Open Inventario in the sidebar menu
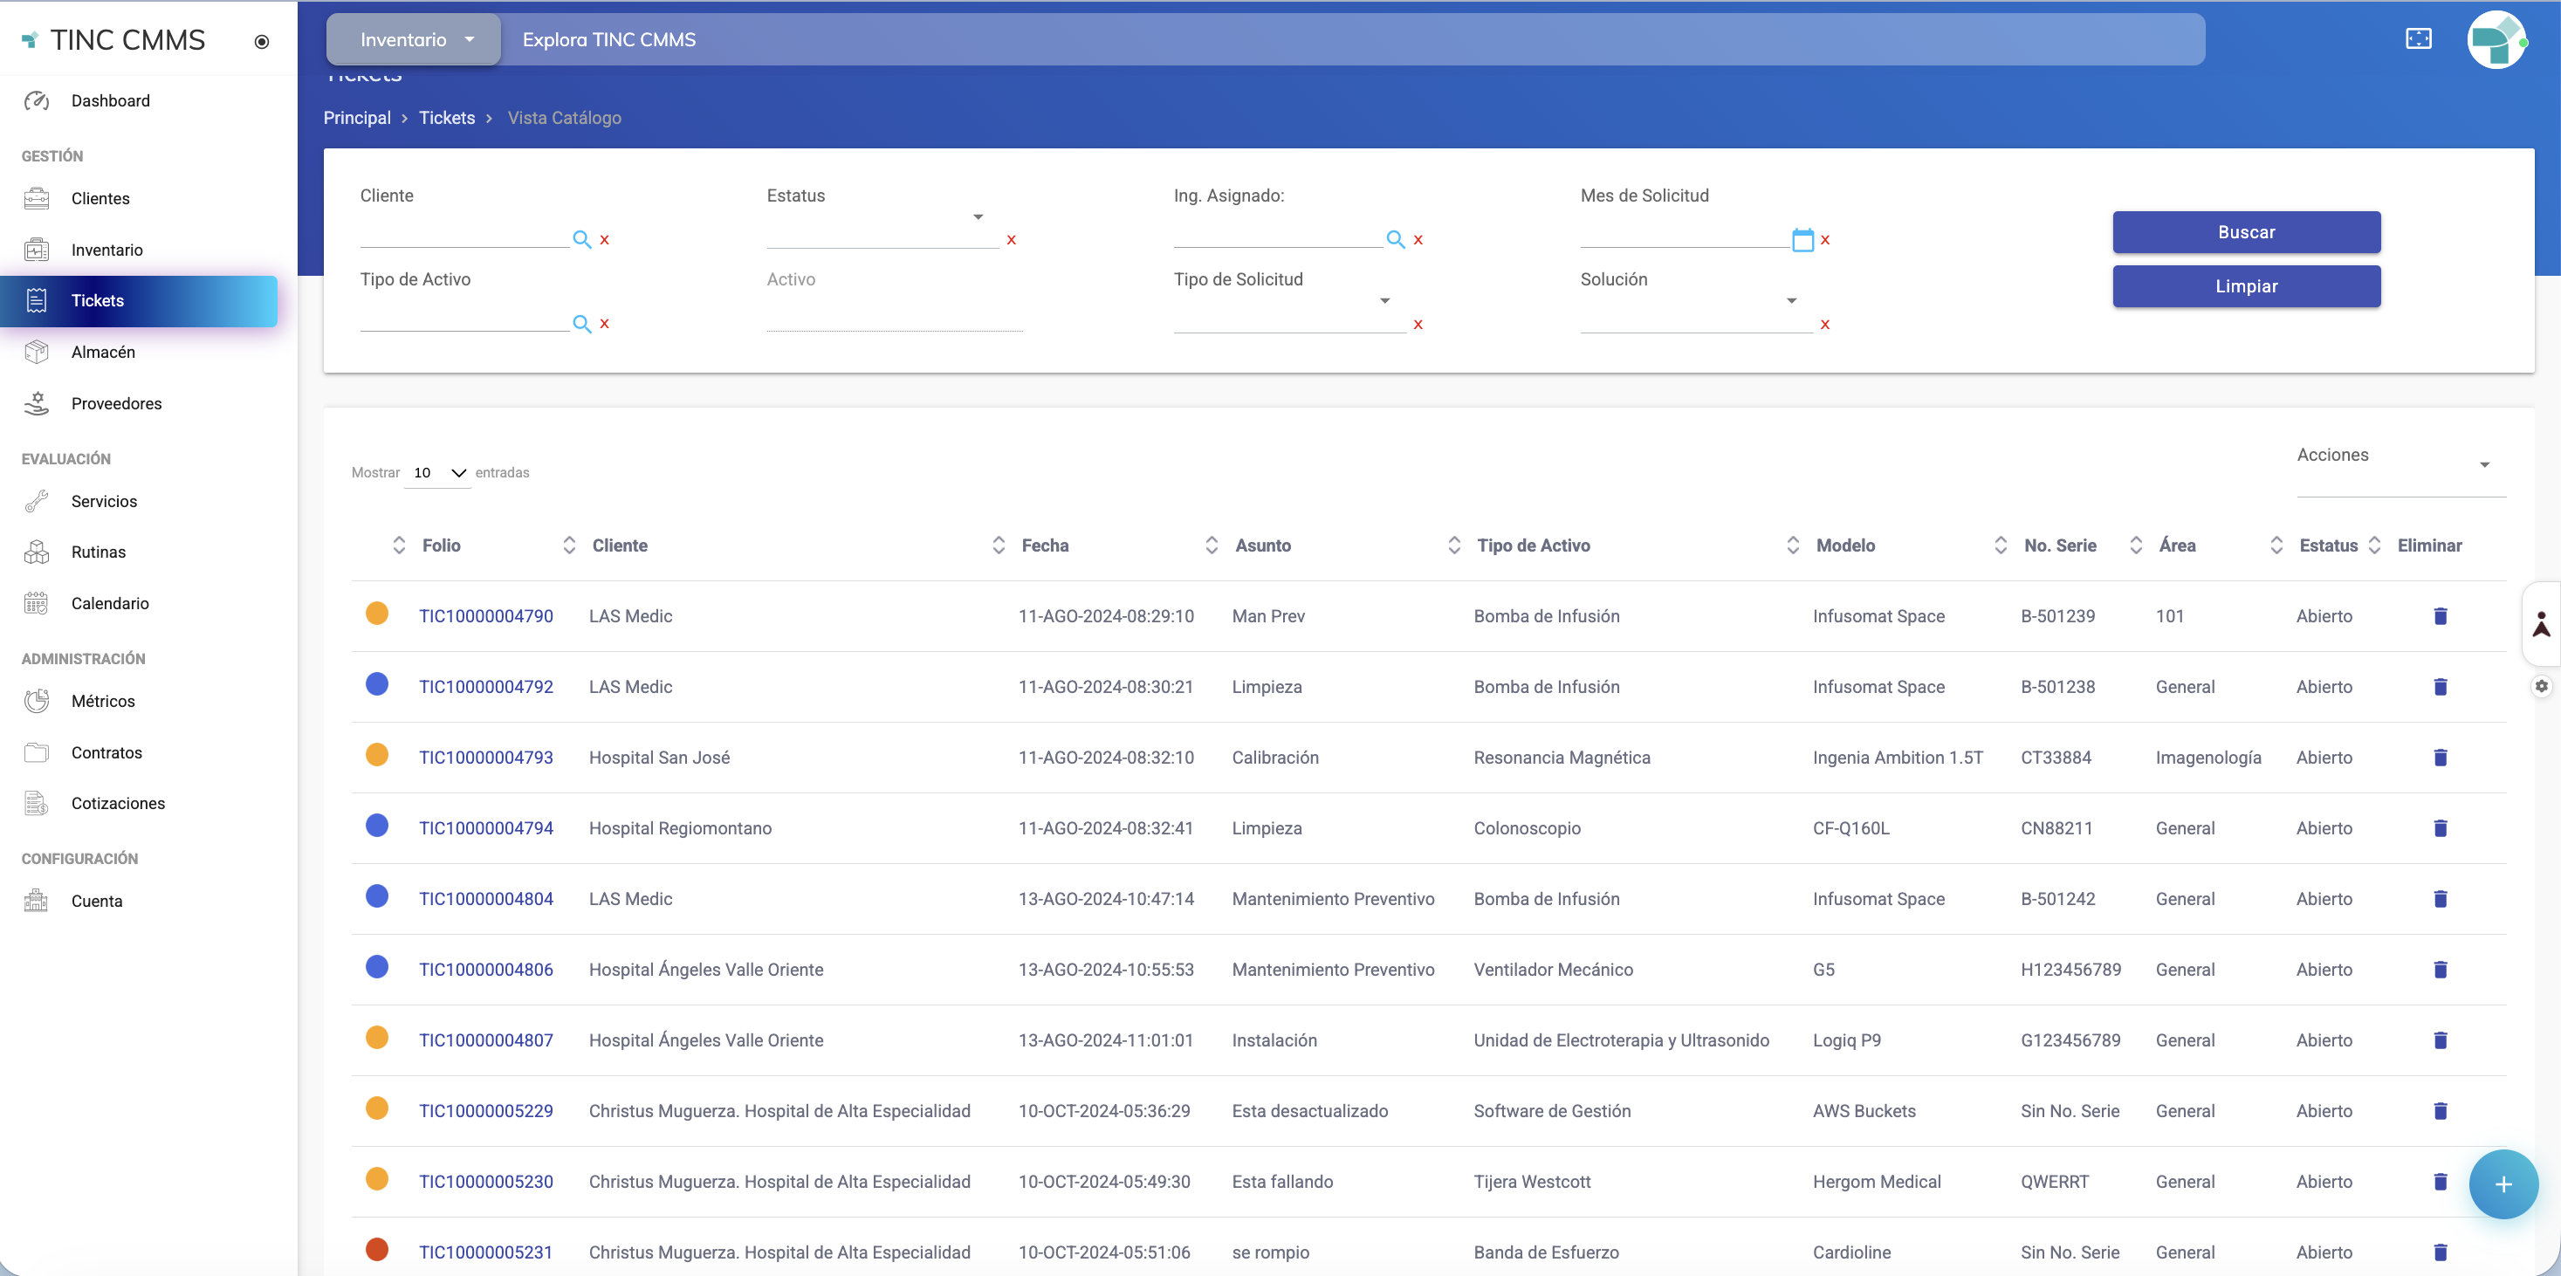The image size is (2561, 1276). pos(106,250)
